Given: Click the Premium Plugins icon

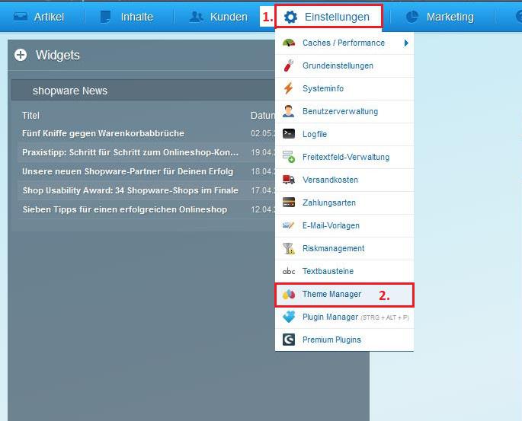Looking at the screenshot, I should point(288,340).
